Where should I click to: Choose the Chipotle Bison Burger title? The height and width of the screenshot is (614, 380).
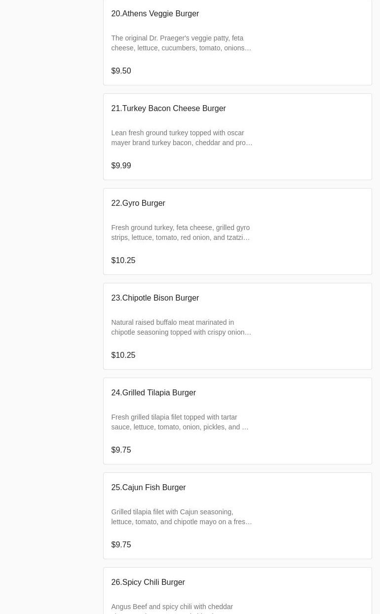click(155, 298)
